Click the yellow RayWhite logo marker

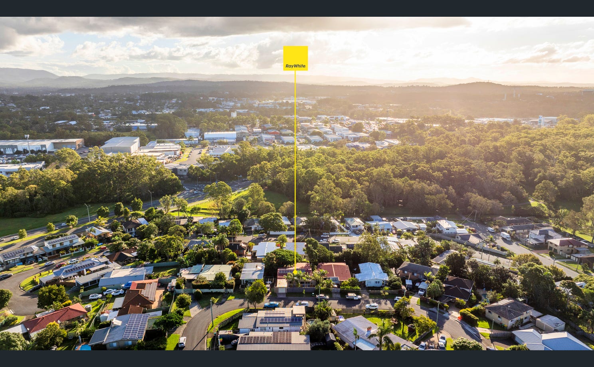pyautogui.click(x=295, y=58)
